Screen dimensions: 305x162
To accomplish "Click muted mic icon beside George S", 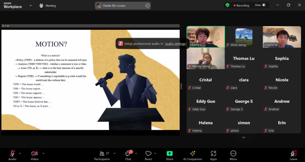I will point(228,109).
